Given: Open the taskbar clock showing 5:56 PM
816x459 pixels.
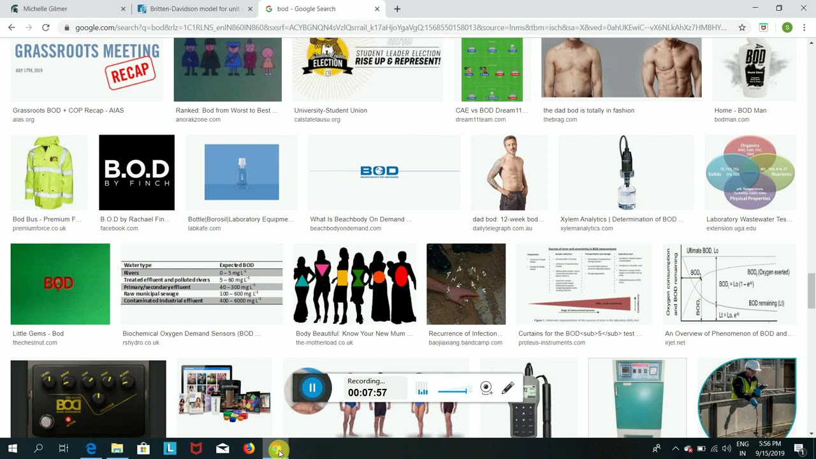Looking at the screenshot, I should (770, 449).
